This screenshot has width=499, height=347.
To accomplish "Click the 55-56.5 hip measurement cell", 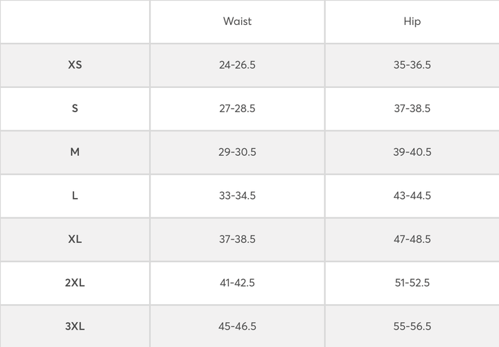I will coord(412,326).
